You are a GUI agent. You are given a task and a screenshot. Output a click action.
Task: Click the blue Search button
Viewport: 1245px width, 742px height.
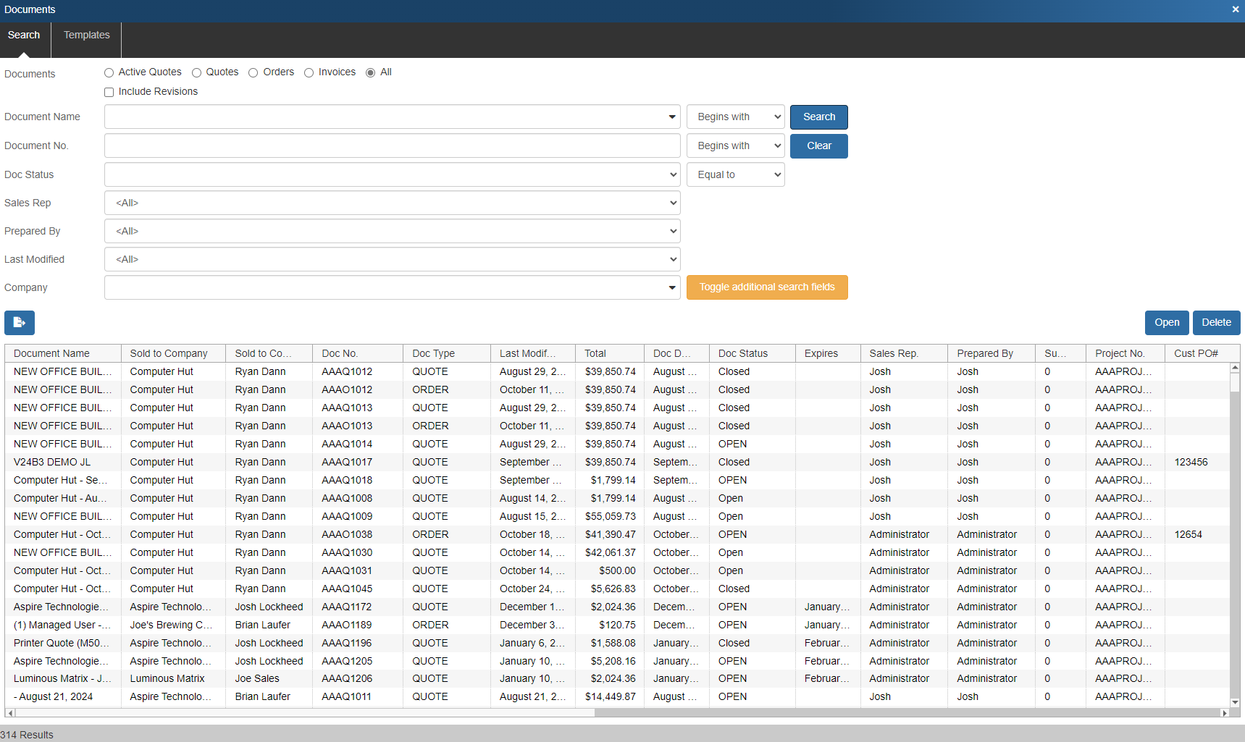818,117
